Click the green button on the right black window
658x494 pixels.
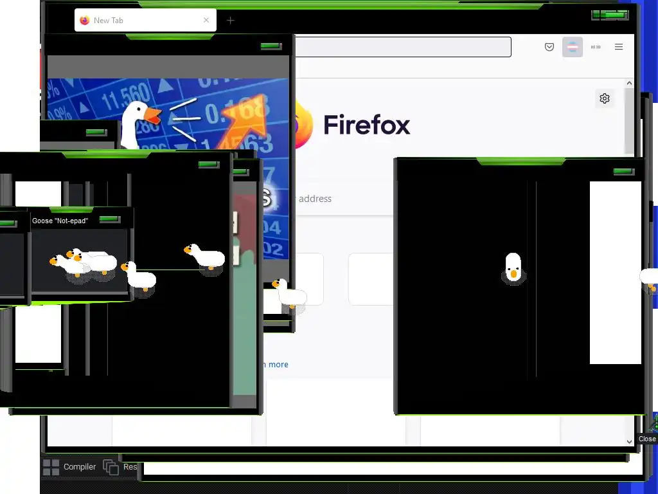pyautogui.click(x=623, y=171)
